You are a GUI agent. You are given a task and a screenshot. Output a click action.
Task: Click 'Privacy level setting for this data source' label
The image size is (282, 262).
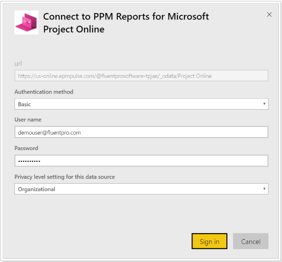64,177
